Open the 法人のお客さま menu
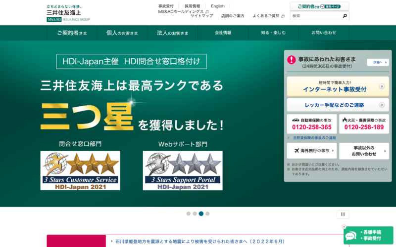The image size is (396, 247). click(x=172, y=33)
